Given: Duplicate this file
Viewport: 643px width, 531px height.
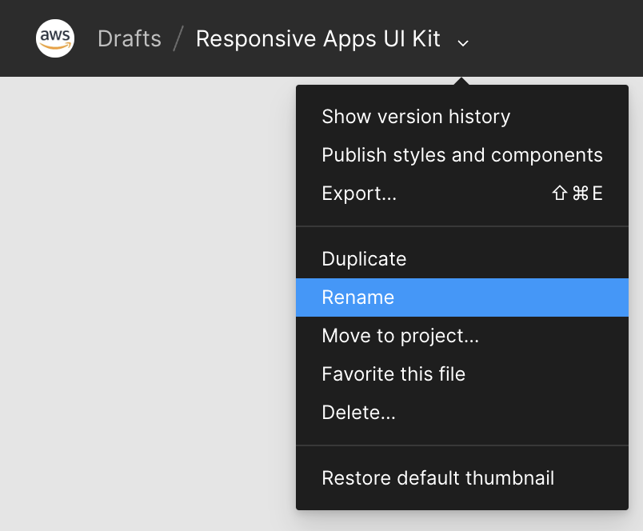Looking at the screenshot, I should tap(364, 259).
